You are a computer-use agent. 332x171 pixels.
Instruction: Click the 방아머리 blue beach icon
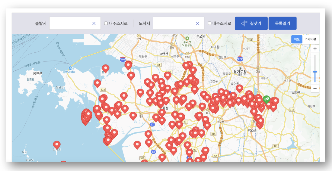click(70, 68)
